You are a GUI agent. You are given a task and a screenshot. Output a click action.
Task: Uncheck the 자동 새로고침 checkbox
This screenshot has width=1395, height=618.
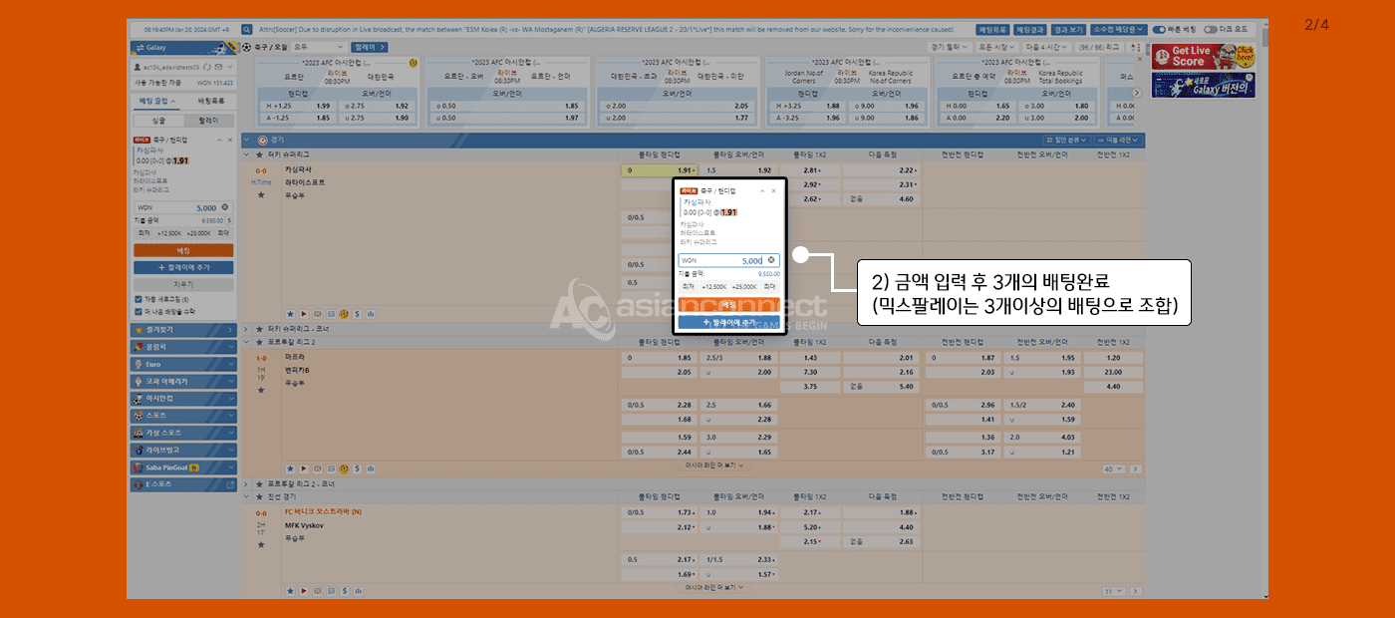click(x=138, y=299)
